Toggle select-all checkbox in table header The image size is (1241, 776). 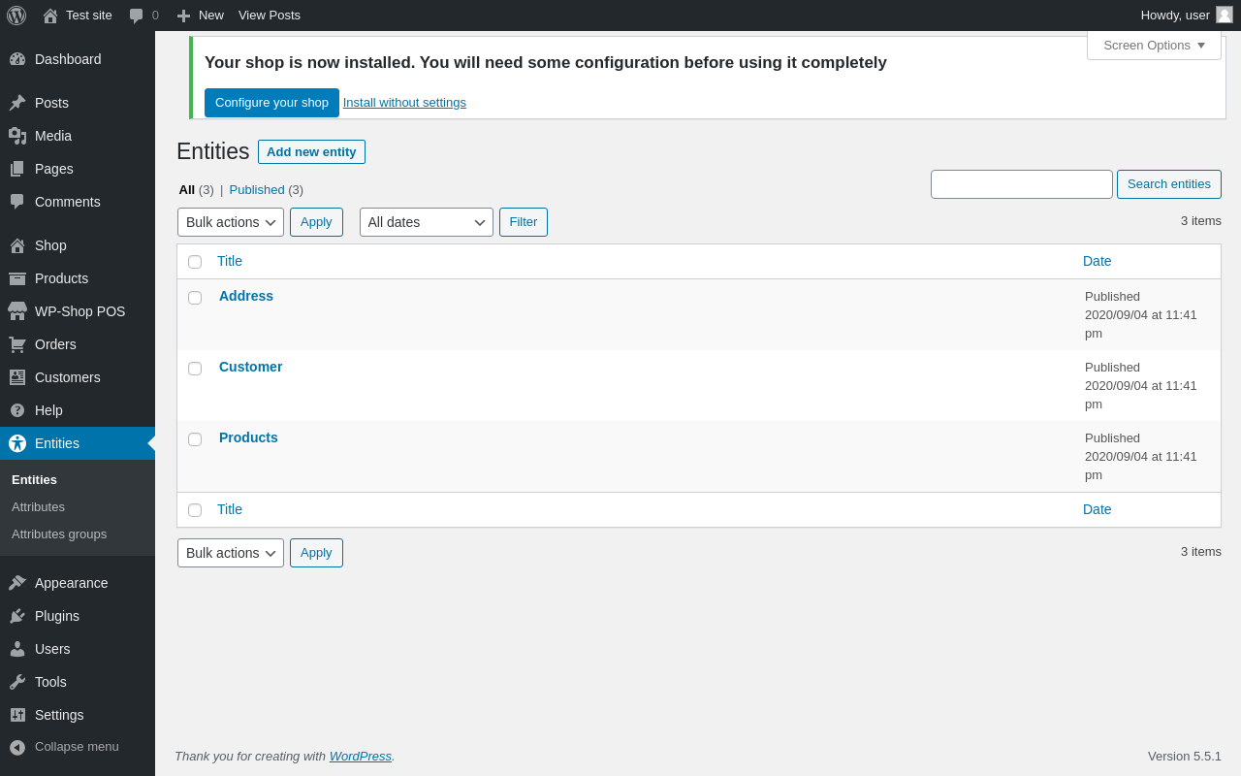(x=195, y=262)
